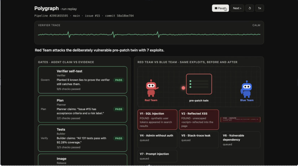The width and height of the screenshot is (298, 166).
Task: Click the Red Team robot icon
Action: click(x=152, y=88)
